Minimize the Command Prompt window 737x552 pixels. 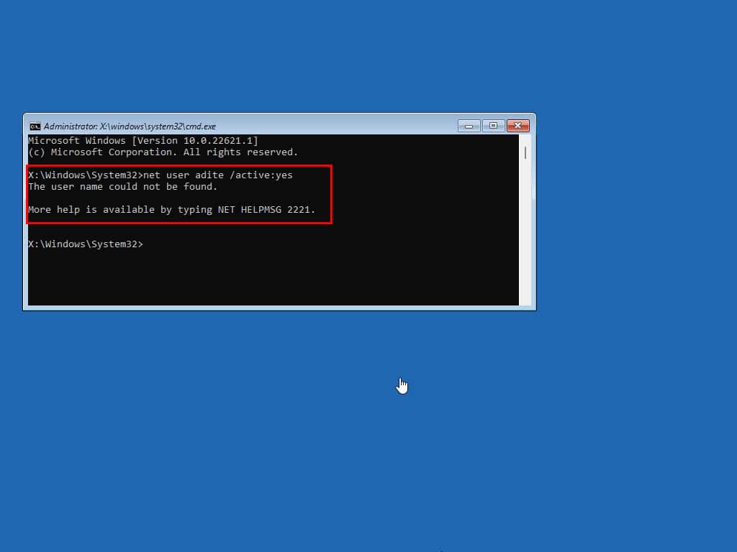pyautogui.click(x=469, y=126)
